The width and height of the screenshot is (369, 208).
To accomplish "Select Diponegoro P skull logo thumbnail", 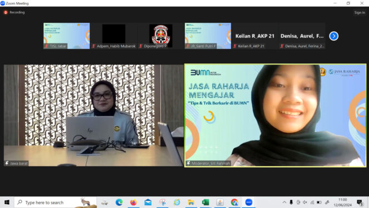I will [161, 36].
